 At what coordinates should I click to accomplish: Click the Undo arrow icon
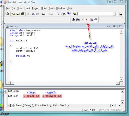(x=44, y=14)
